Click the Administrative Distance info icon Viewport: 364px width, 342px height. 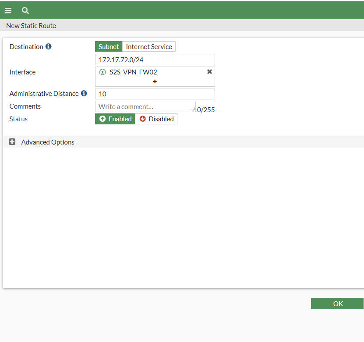(84, 93)
